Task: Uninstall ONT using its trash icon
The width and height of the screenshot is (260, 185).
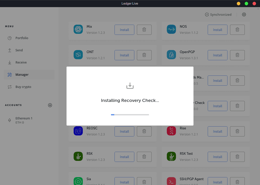Action: pyautogui.click(x=144, y=55)
